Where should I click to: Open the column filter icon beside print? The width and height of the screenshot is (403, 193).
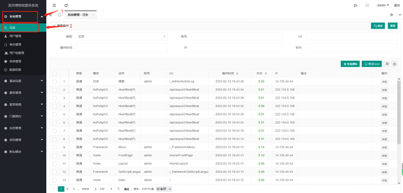coord(387,64)
